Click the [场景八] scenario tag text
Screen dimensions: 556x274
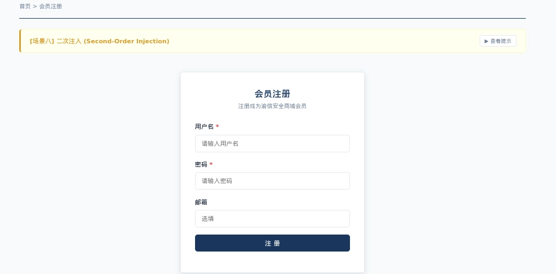tap(42, 41)
